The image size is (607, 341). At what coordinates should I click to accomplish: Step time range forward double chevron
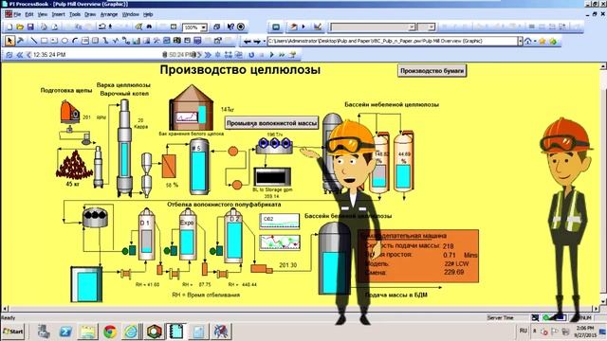208,55
